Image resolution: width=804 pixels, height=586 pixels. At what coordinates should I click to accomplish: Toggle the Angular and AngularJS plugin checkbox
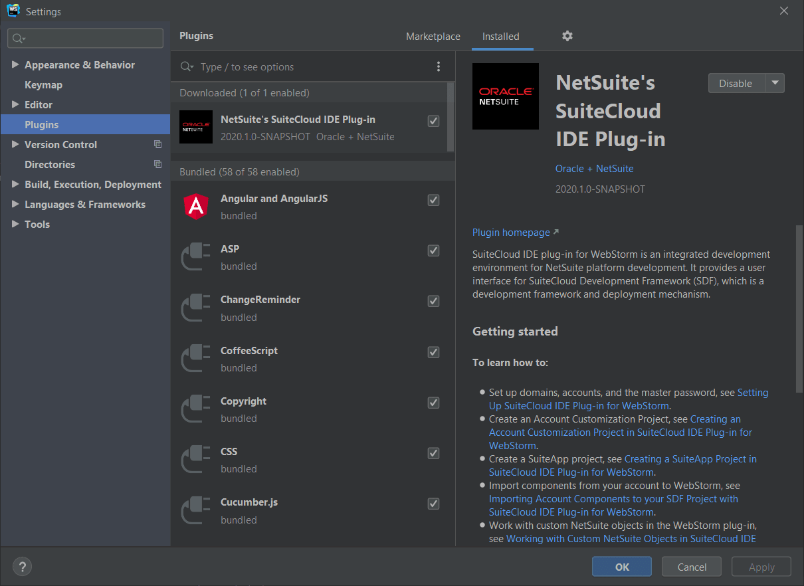point(433,200)
